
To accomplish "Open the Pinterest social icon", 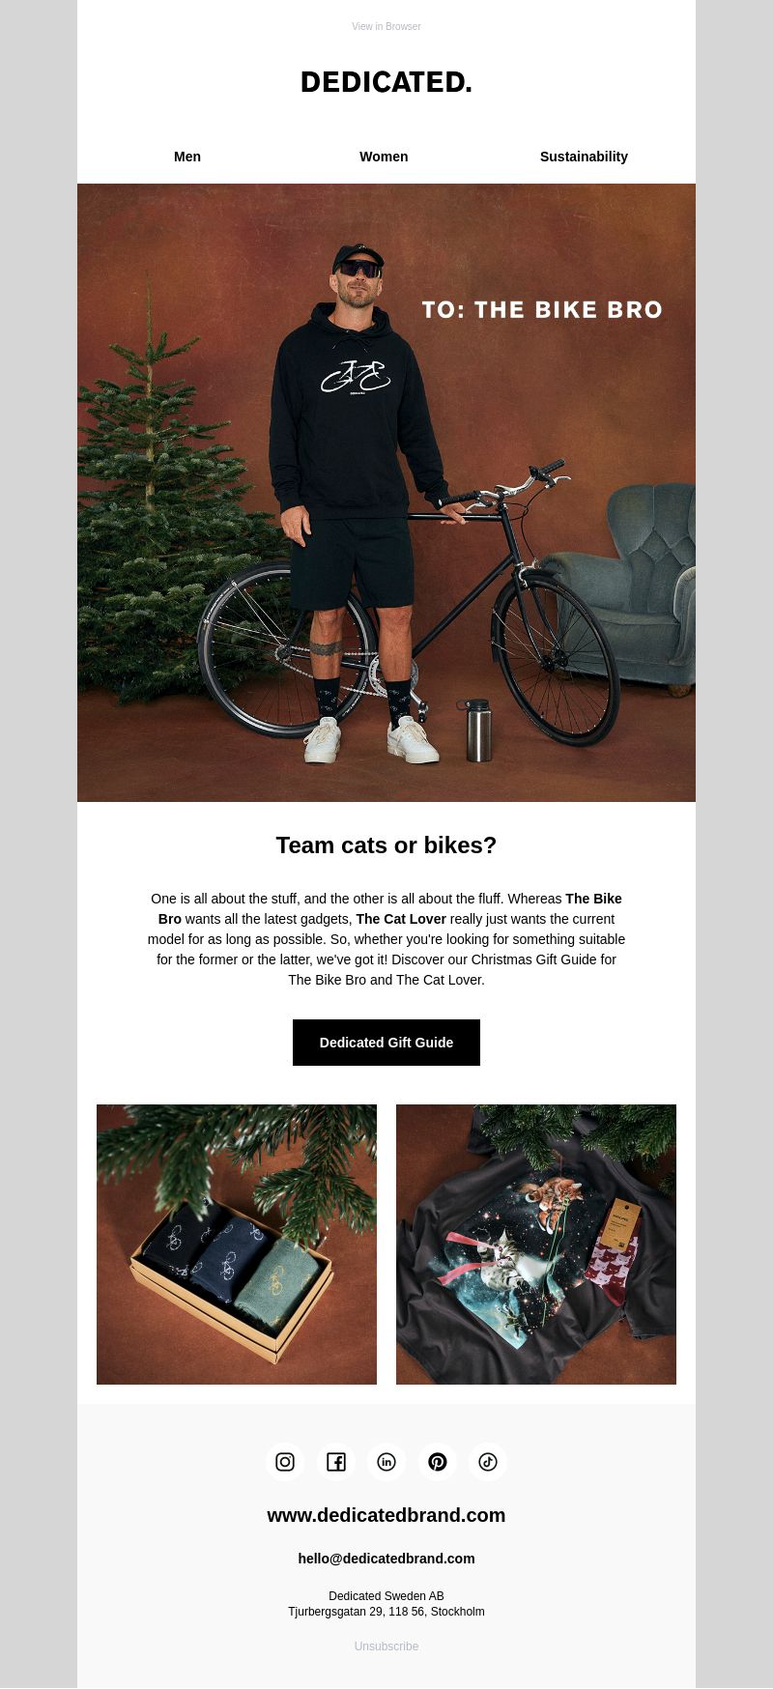I will click(438, 1462).
